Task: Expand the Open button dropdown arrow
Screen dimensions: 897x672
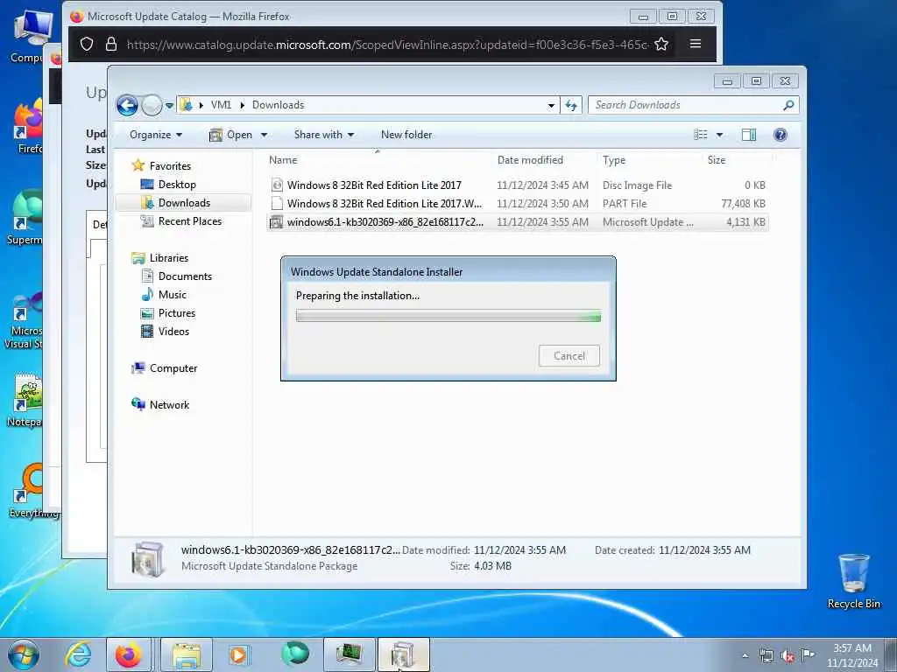Action: (264, 136)
